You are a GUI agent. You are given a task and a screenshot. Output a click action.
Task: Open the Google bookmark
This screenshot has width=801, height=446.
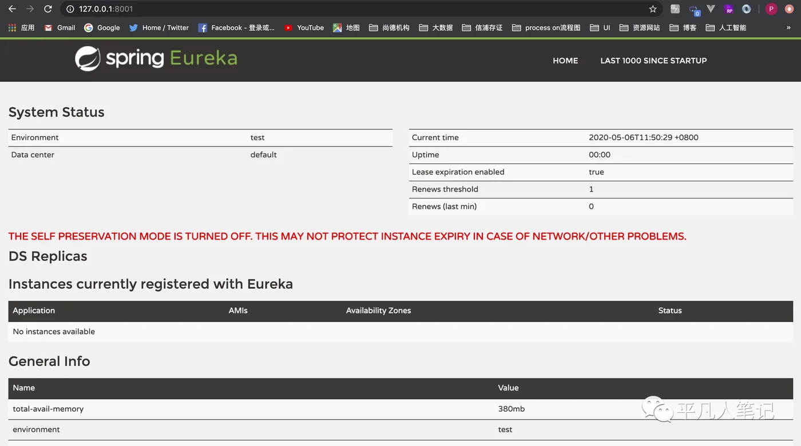point(102,27)
